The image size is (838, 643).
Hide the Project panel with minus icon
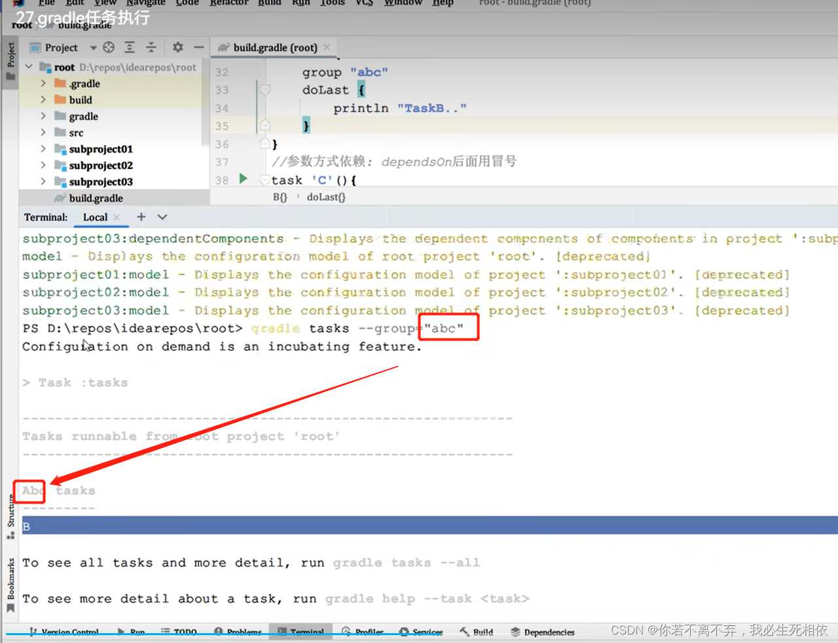(198, 47)
